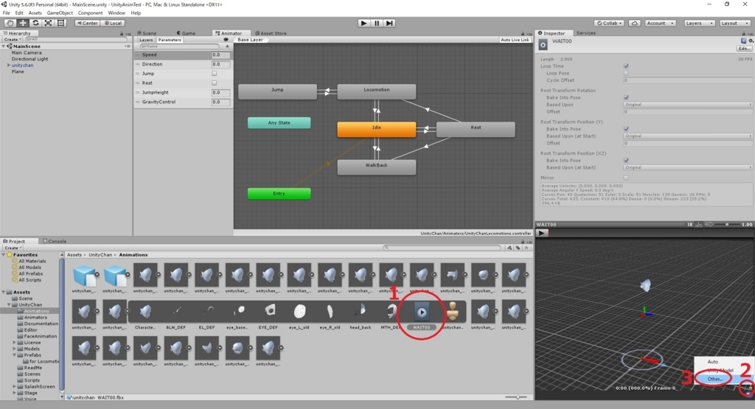
Task: Click the Speed parameter value field
Action: click(220, 55)
